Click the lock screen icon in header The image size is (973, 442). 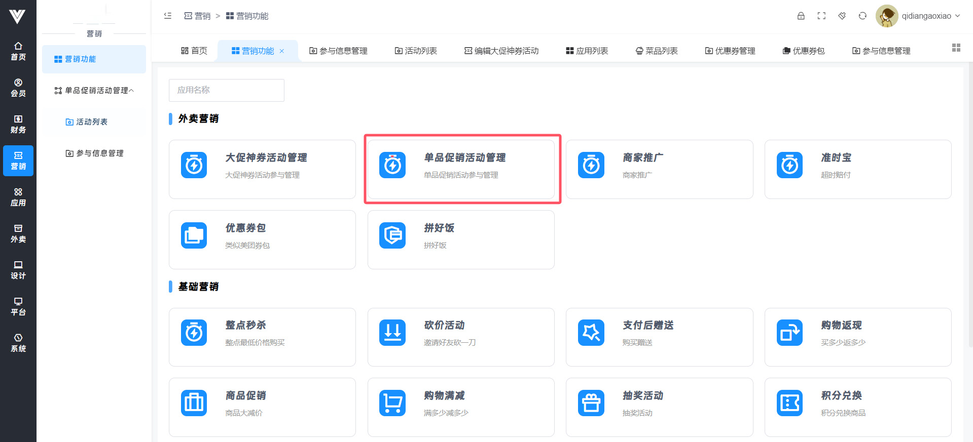801,16
